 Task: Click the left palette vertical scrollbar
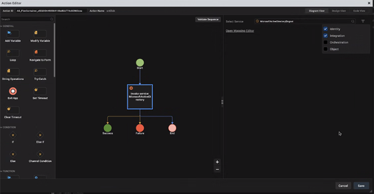(55, 50)
